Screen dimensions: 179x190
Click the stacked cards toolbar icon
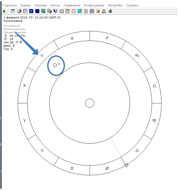coord(62,11)
